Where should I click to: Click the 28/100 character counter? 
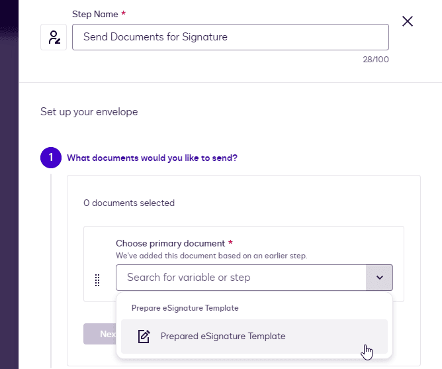tap(375, 60)
